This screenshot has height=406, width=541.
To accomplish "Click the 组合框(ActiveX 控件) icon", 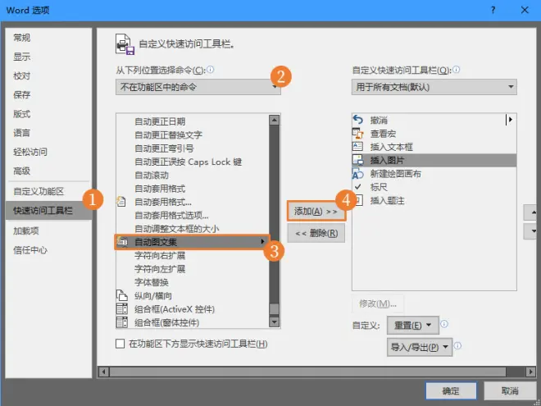I will click(122, 308).
